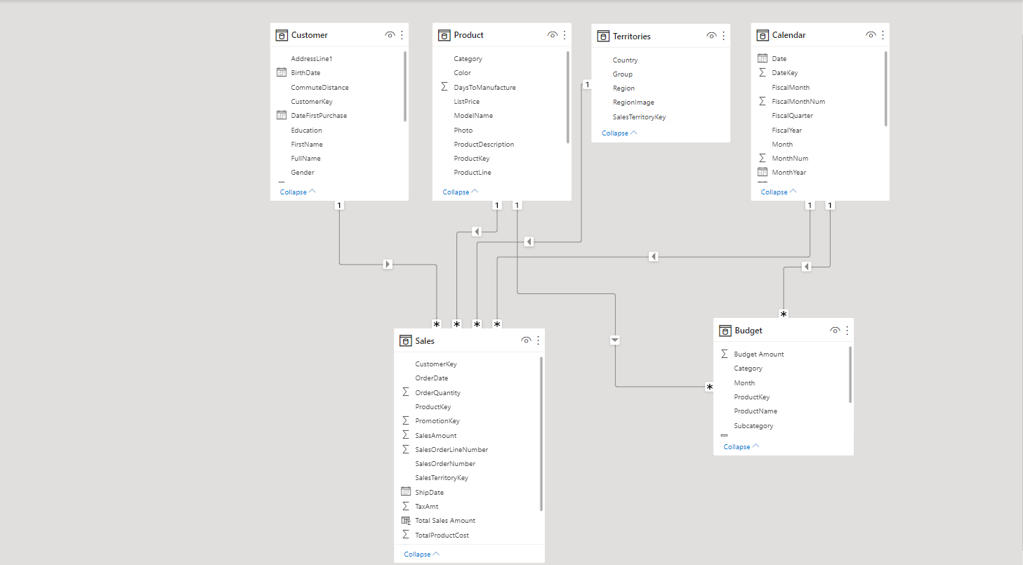Click the calendar icon next to ShipDate

point(405,492)
